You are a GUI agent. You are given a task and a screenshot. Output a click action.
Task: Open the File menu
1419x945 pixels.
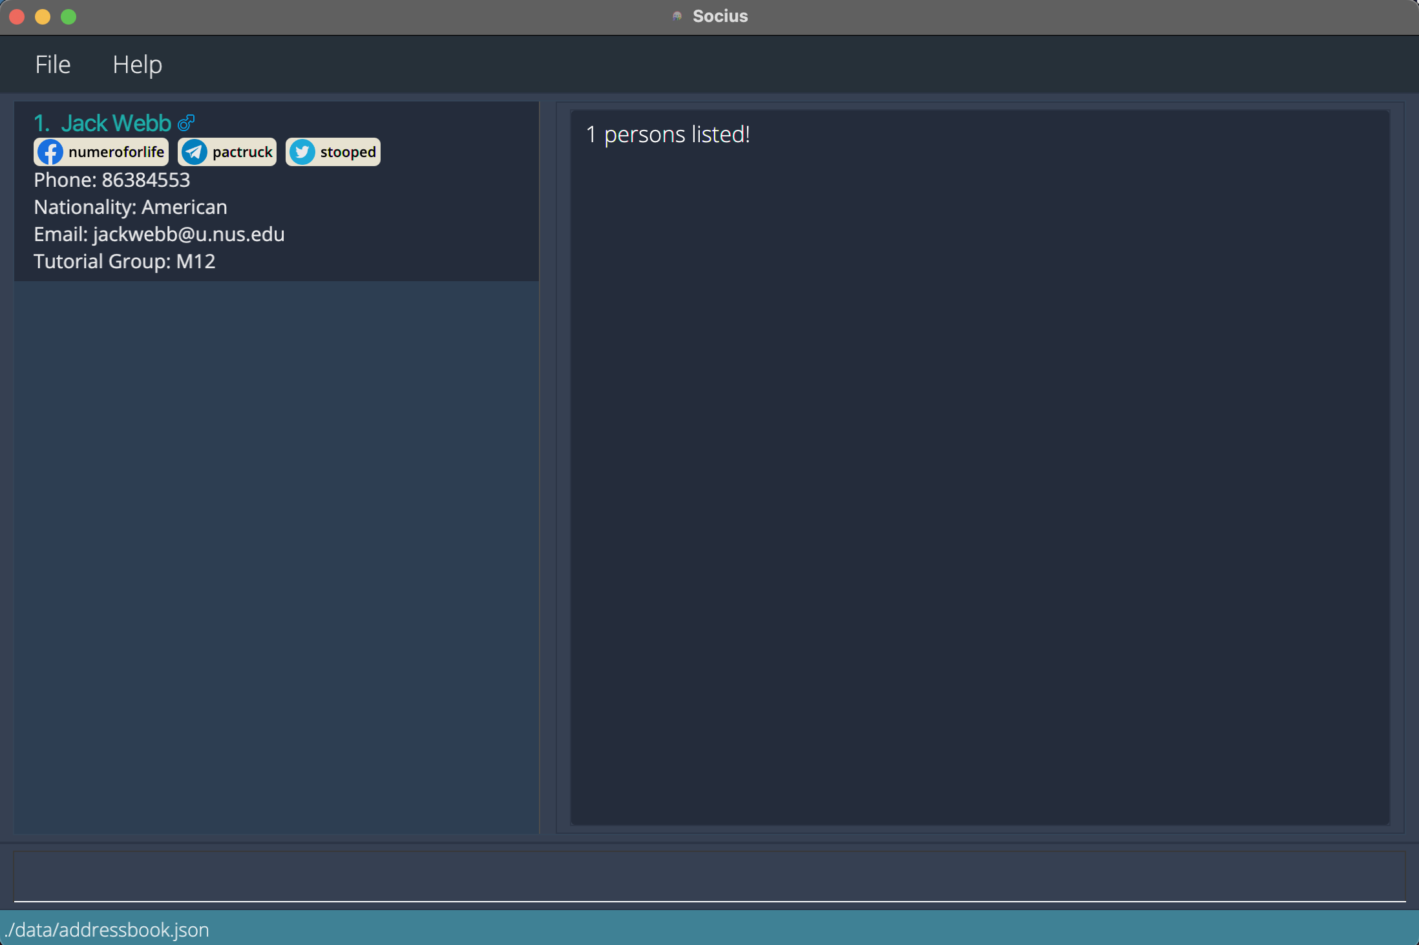(53, 65)
